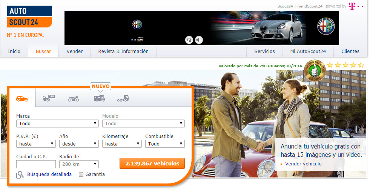Select the new cars tab icon
This screenshot has height=191, width=370.
[x=49, y=98]
